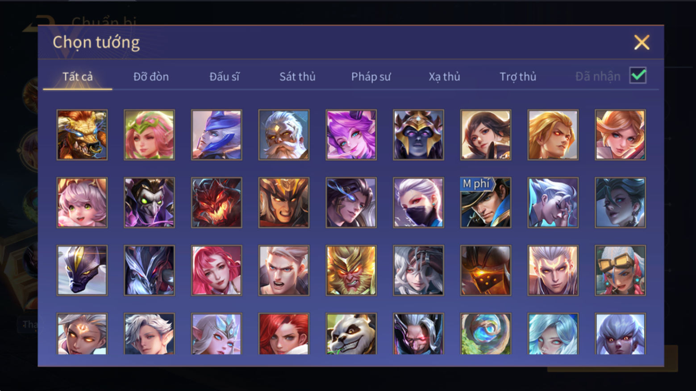The width and height of the screenshot is (696, 391).
Task: Close the Chọn tướng dialog
Action: click(x=642, y=42)
